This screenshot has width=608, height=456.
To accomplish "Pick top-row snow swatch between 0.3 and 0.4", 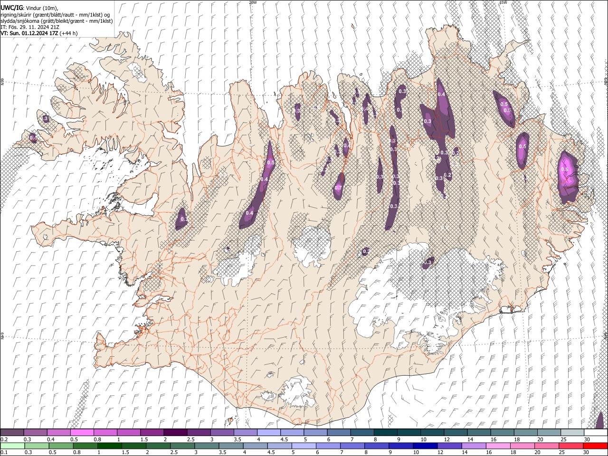I will click(35, 433).
